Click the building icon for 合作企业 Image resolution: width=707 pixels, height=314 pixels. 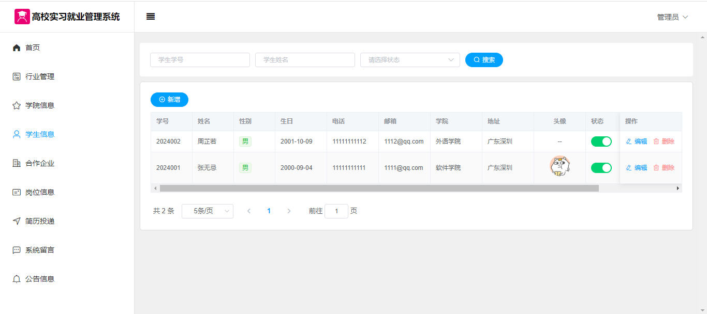pos(17,163)
